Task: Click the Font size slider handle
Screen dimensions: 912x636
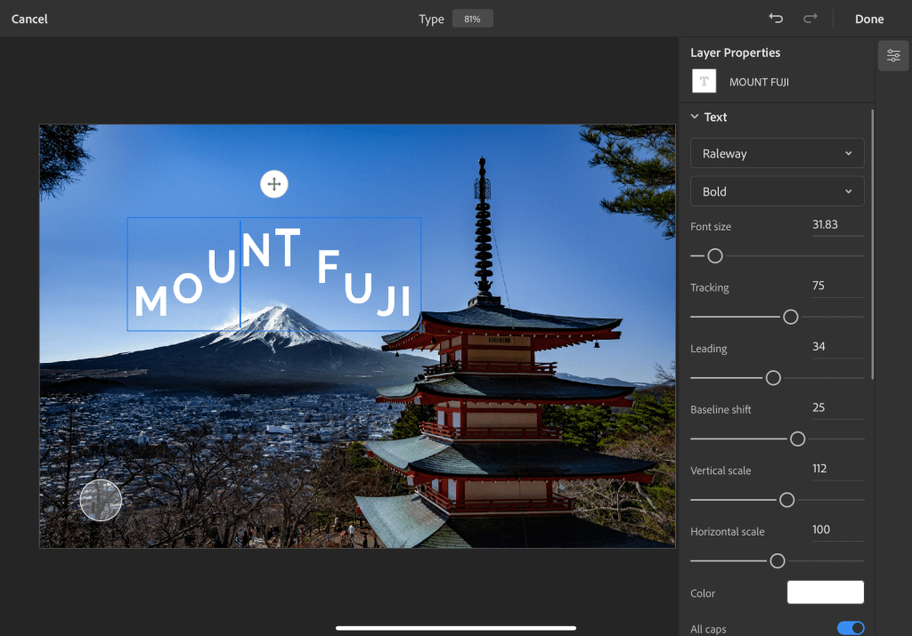Action: coord(715,255)
